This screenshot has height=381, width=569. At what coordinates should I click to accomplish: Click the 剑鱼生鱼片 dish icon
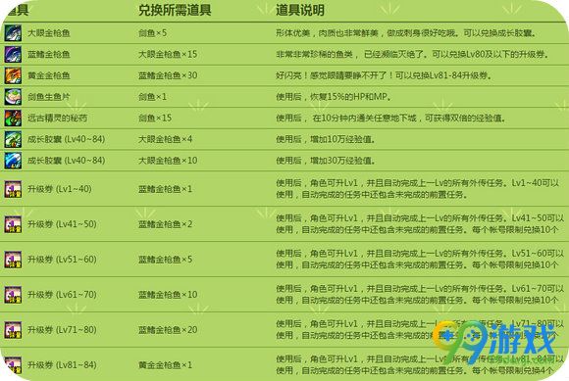click(x=13, y=97)
